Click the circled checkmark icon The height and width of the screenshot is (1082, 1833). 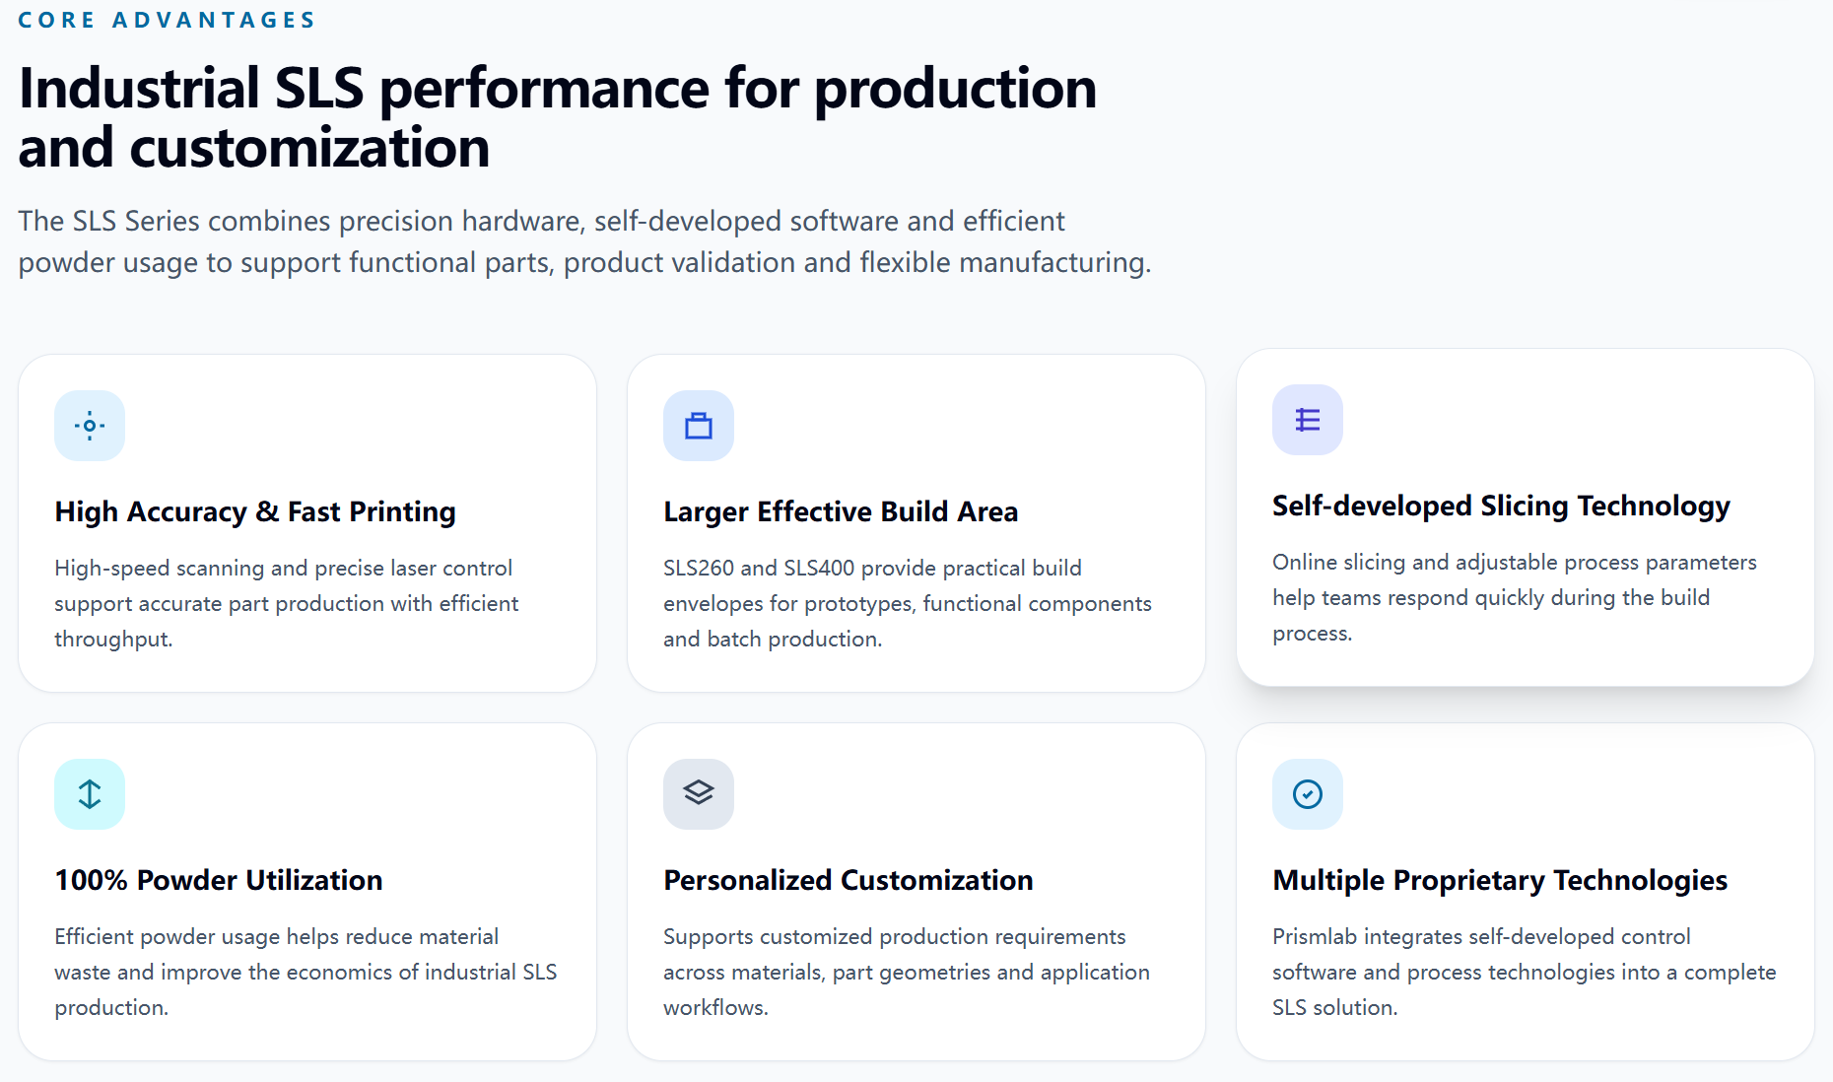1308,794
